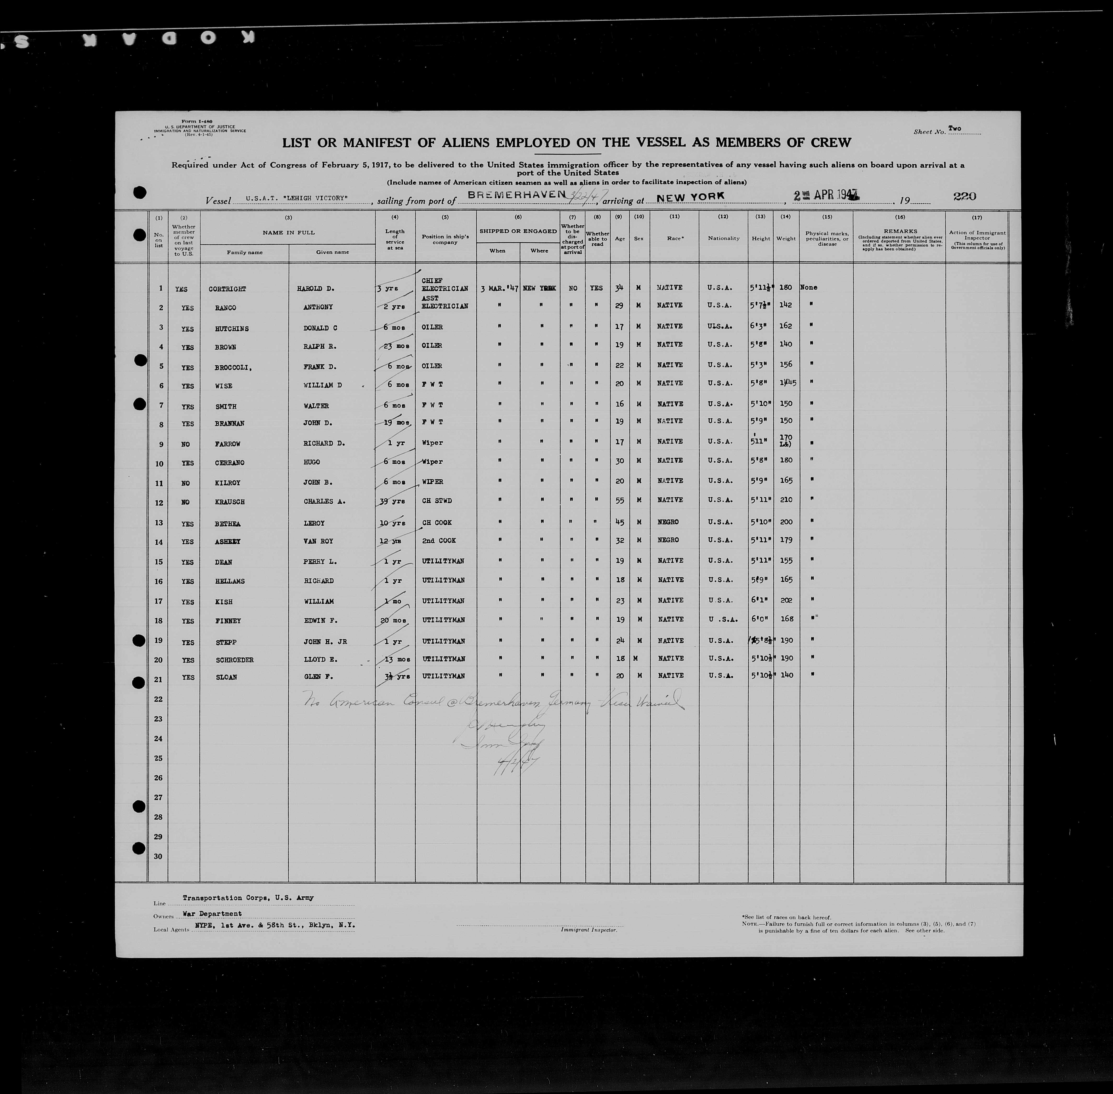The image size is (1113, 1094).
Task: Click family name BETHEA
Action: click(x=227, y=524)
